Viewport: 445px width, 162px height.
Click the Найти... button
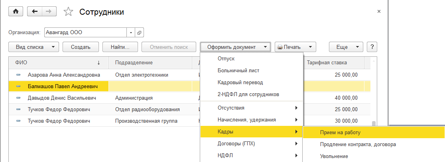(120, 47)
